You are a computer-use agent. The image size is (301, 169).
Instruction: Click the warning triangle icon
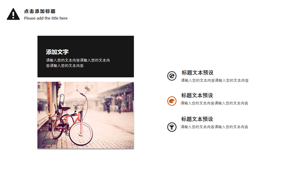pos(13,14)
